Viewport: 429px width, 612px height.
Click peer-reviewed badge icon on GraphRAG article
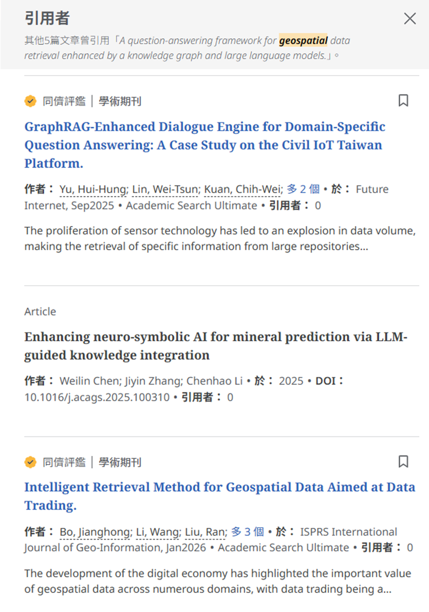tap(31, 101)
